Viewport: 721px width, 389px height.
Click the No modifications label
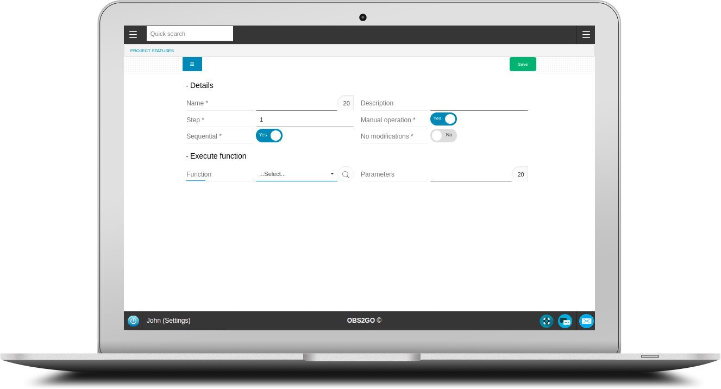coord(387,136)
